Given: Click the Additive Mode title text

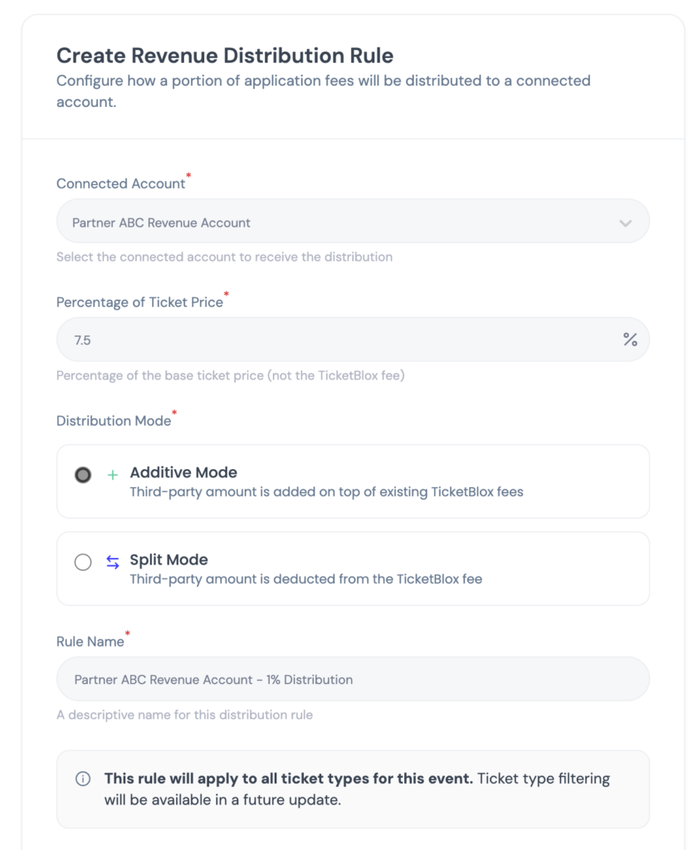Looking at the screenshot, I should (183, 472).
